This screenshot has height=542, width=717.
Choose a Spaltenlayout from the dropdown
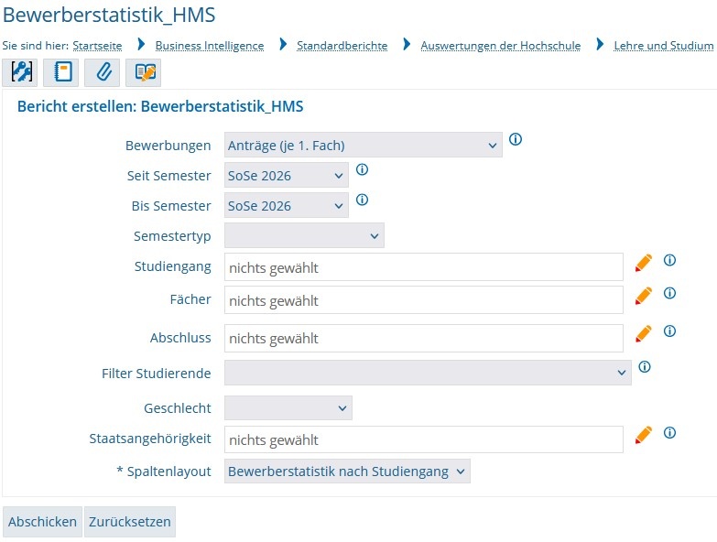pyautogui.click(x=347, y=472)
